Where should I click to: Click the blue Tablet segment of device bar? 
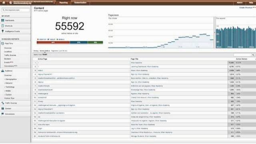(79, 42)
